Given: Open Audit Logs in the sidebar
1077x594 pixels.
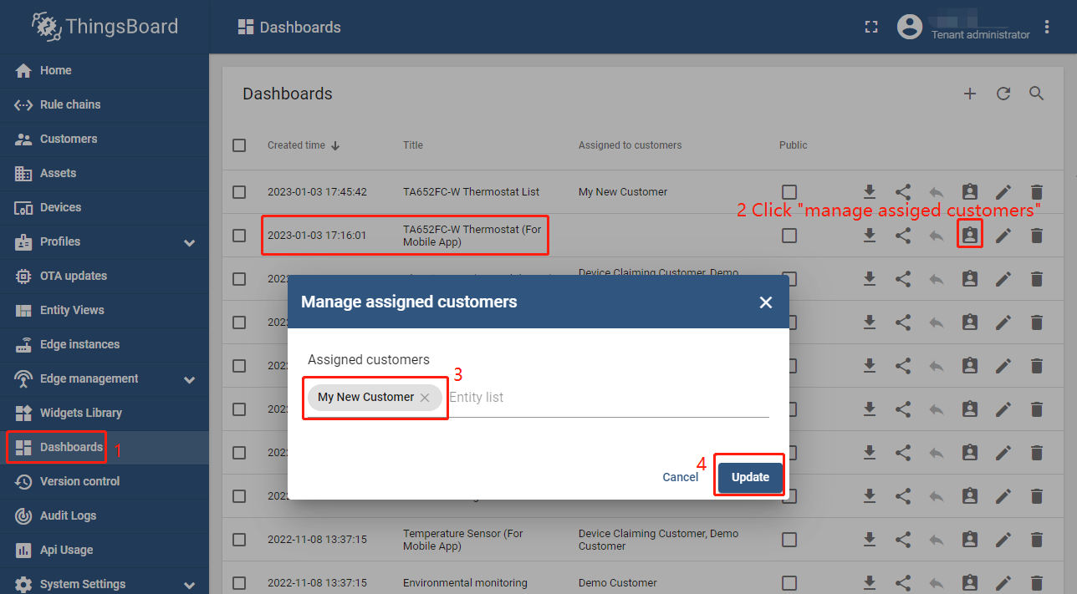Looking at the screenshot, I should tap(105, 515).
